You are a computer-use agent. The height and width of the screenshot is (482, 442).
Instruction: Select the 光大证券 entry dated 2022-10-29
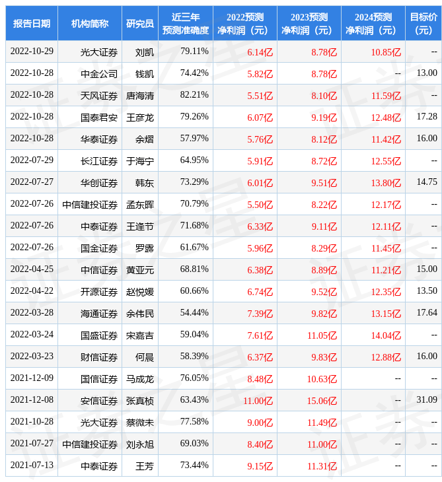99,52
